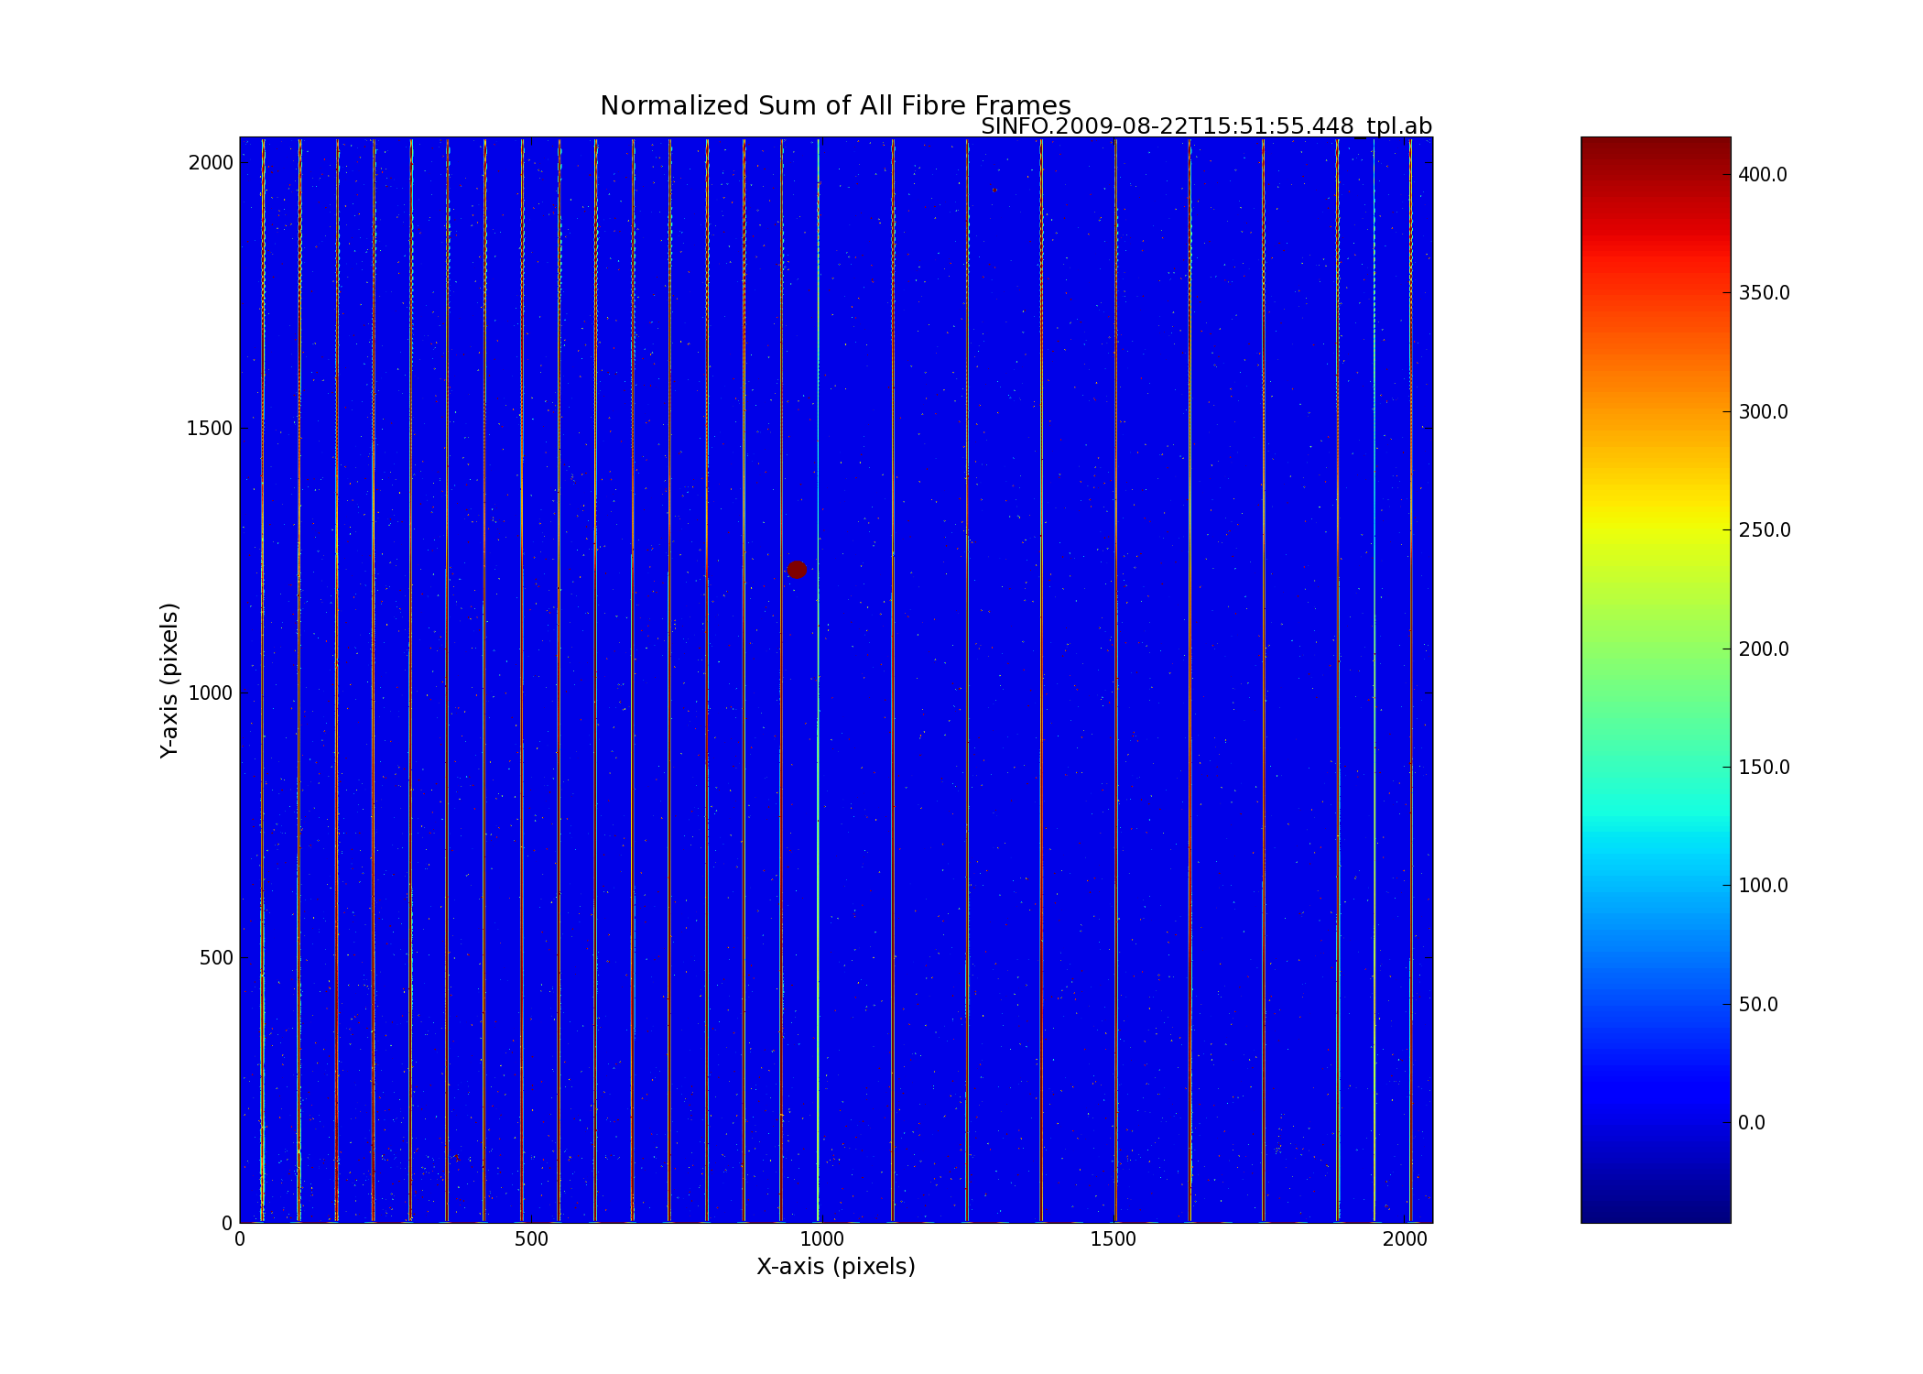Screen dimensions: 1923x1374
Task: Click the 'Y-axis (pixels)' axis label
Action: tap(168, 680)
